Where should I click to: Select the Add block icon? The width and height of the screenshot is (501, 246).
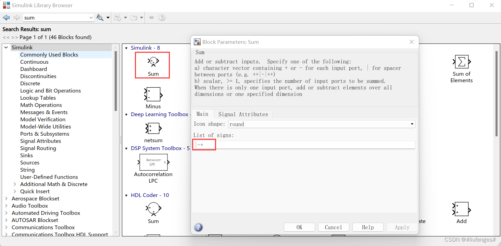click(461, 209)
